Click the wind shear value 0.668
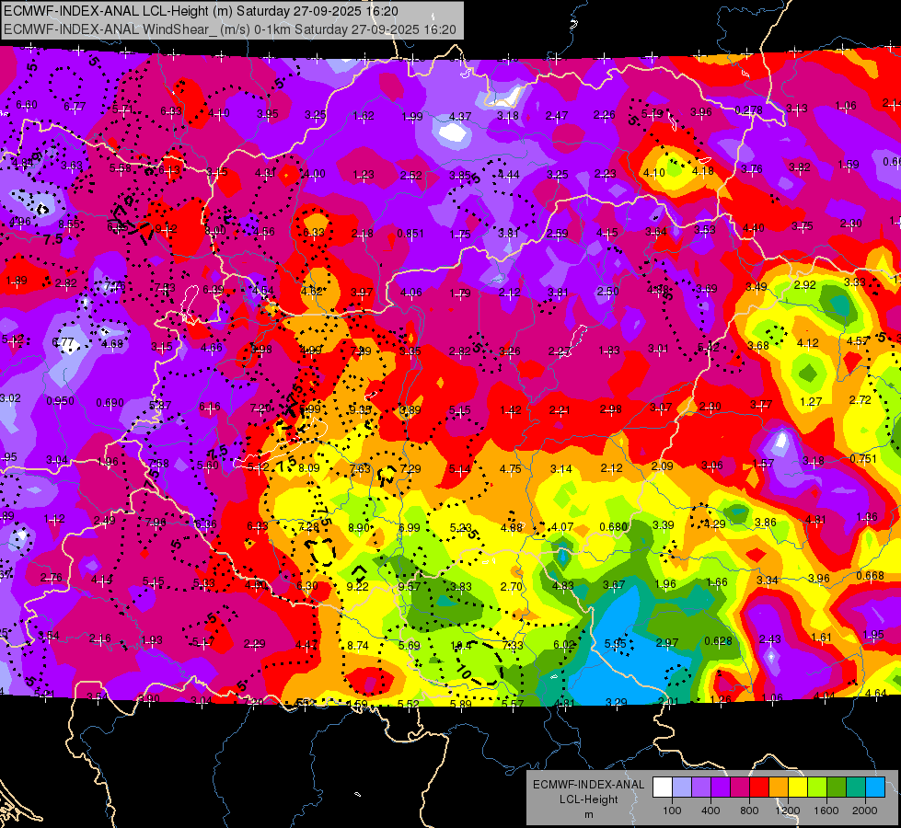This screenshot has height=828, width=901. coord(870,576)
